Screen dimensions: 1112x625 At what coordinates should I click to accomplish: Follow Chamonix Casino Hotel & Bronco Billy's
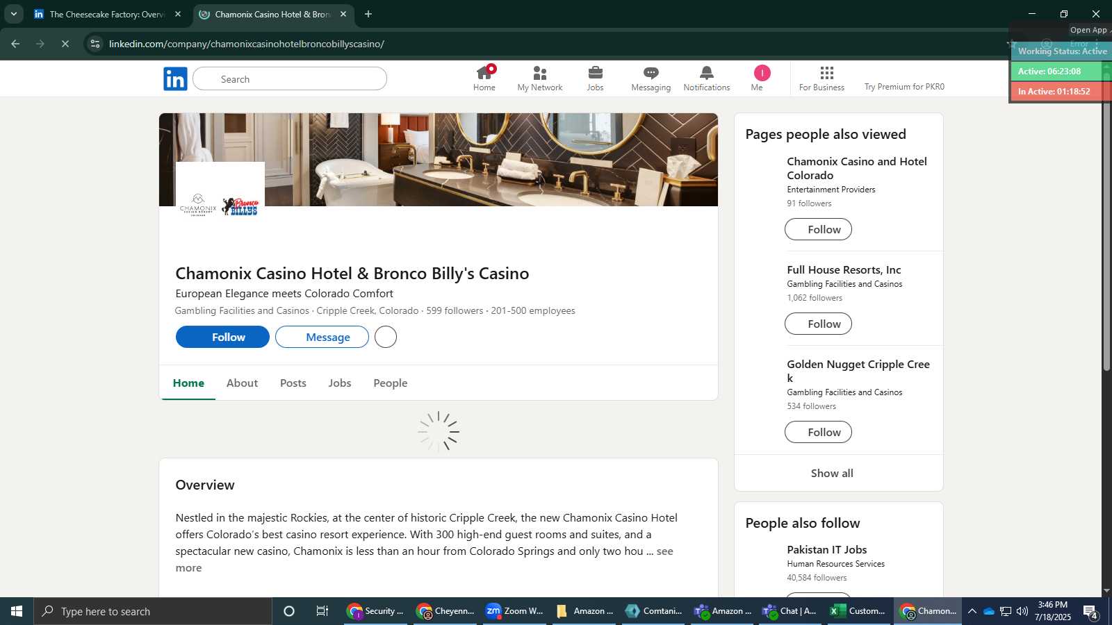222,337
